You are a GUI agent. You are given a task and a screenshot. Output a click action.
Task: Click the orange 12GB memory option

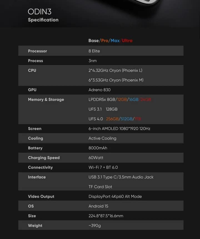122,99
